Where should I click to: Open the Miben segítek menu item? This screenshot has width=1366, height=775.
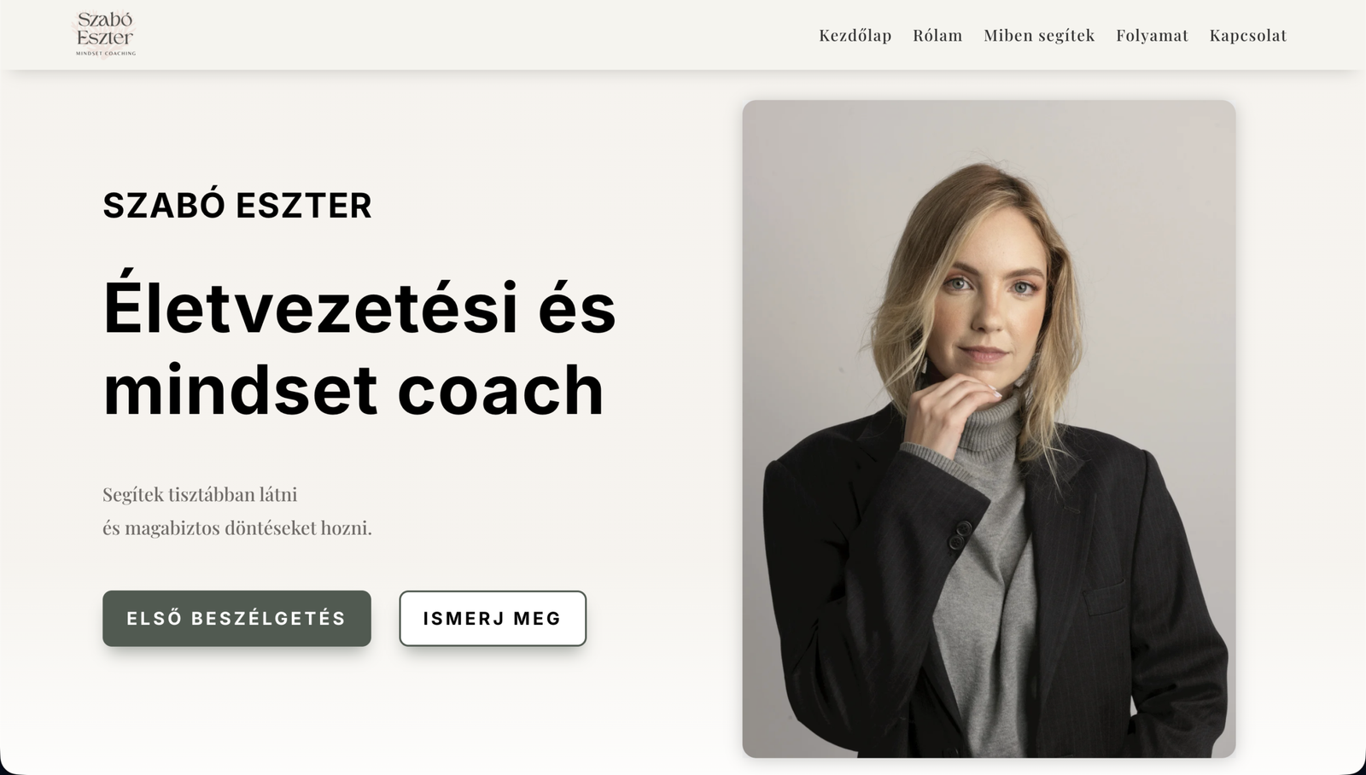tap(1039, 35)
